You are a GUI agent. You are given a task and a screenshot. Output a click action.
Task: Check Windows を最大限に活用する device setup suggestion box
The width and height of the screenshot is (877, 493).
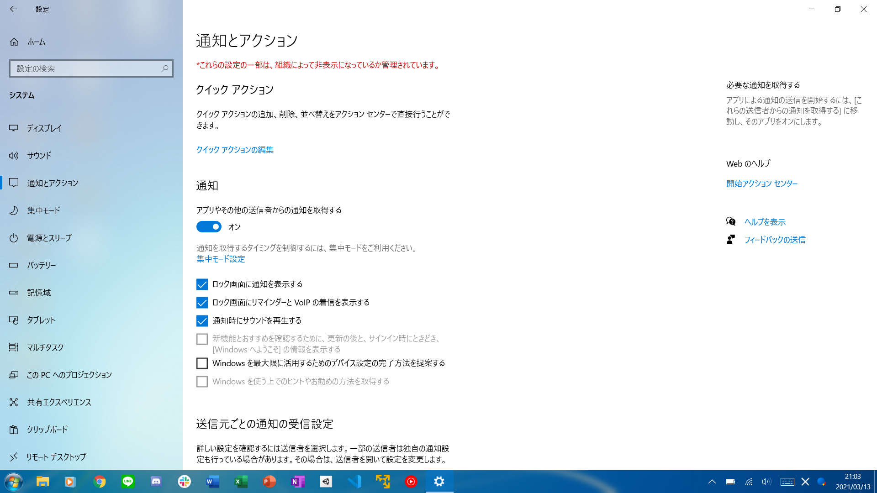[202, 363]
